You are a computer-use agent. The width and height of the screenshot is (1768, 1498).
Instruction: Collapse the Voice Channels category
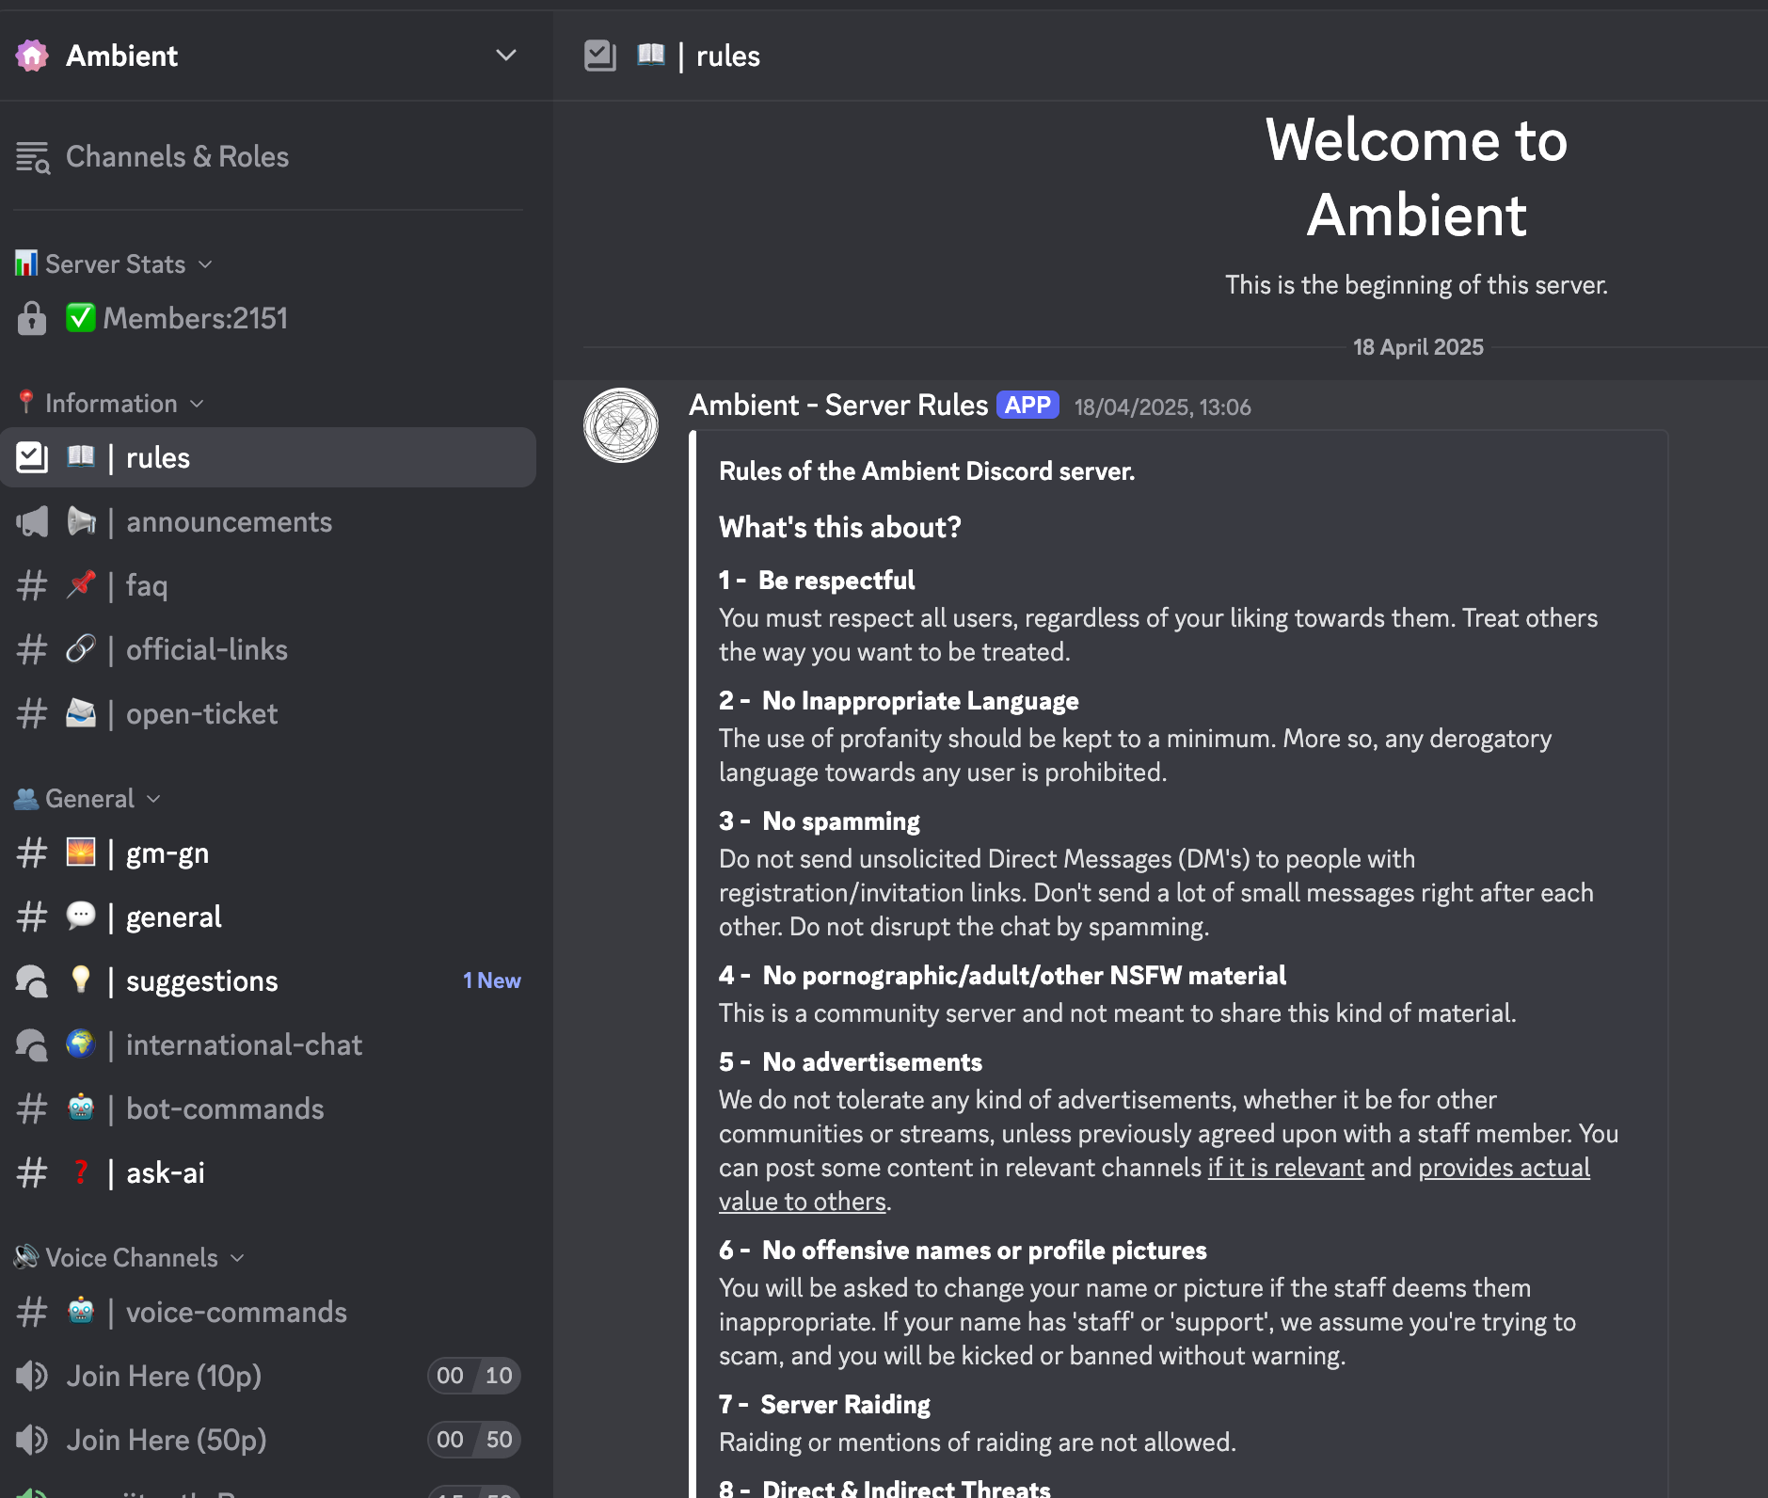click(132, 1258)
